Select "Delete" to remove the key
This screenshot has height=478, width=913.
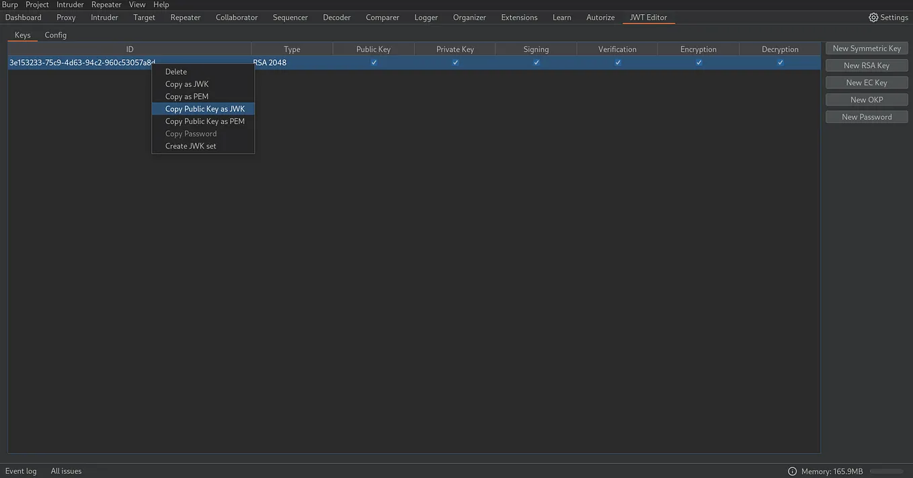click(x=175, y=71)
